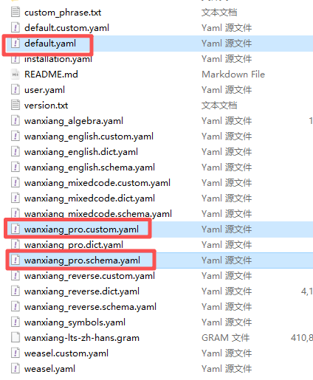Click the wanxiang_pro.custom.yaml file icon
The height and width of the screenshot is (380, 313).
click(x=16, y=229)
